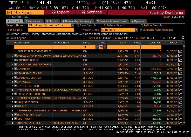
Task: Enable Allocate Multi-Managed checkbox
Action: [x=141, y=30]
